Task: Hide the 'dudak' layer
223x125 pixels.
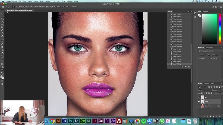Action: click(x=199, y=101)
